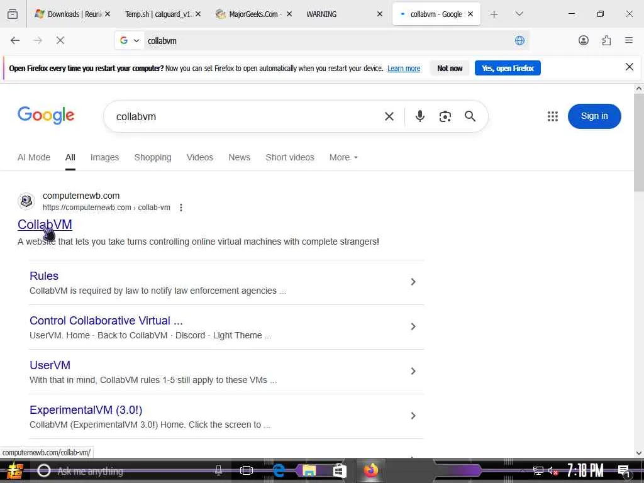Click the Firefox taskbar icon
644x483 pixels.
[x=370, y=470]
